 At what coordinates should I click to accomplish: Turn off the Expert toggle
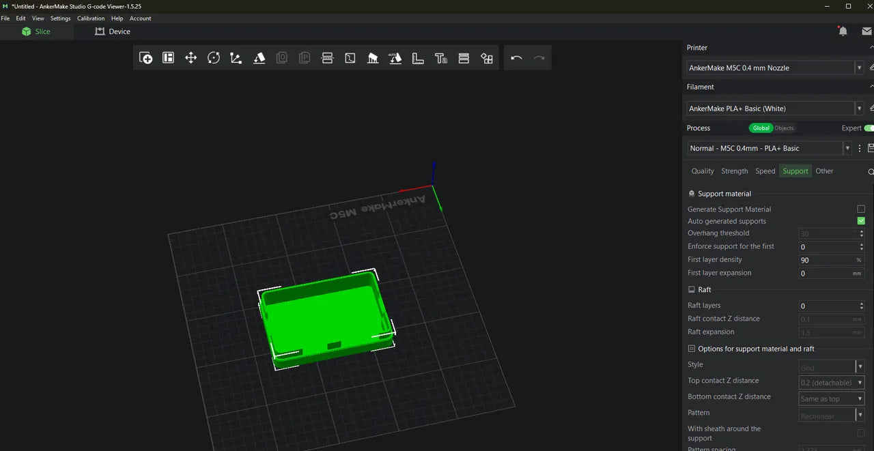[869, 128]
